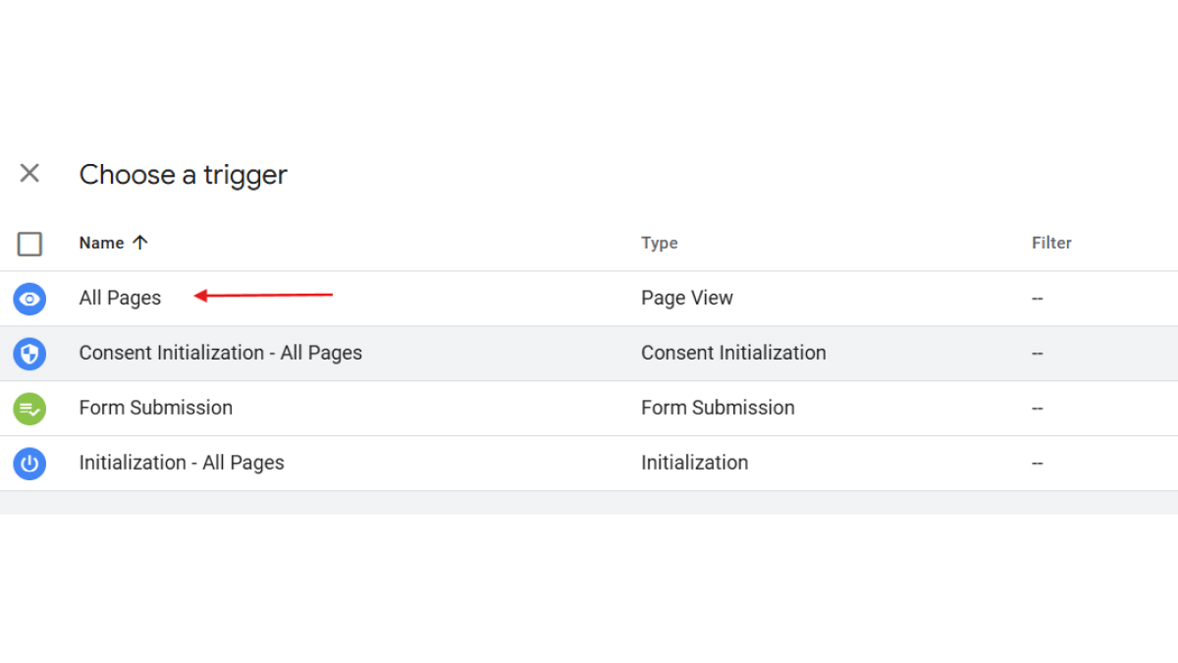Choose Consent Initialization - All Pages trigger

[220, 353]
